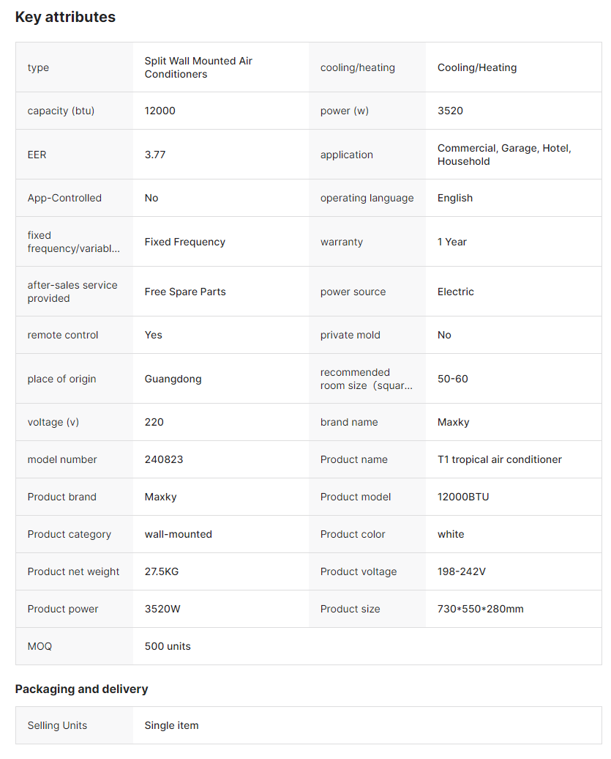Screen dimensions: 611x759
Task: Click the Packaging and delivery heading
Action: click(81, 689)
